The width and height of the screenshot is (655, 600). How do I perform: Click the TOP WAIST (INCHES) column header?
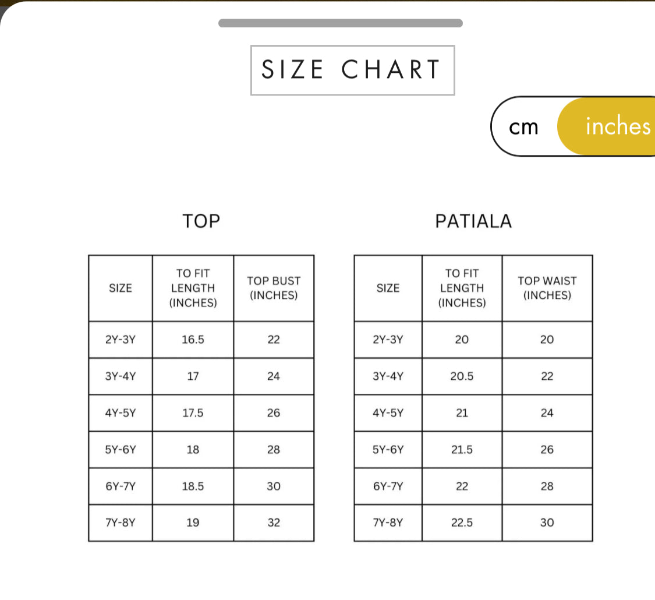tap(547, 288)
